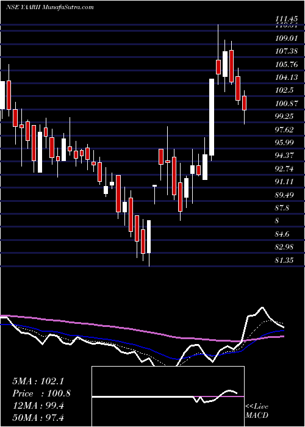
Task: Click the 100.87 price level label
Action: 286,104
